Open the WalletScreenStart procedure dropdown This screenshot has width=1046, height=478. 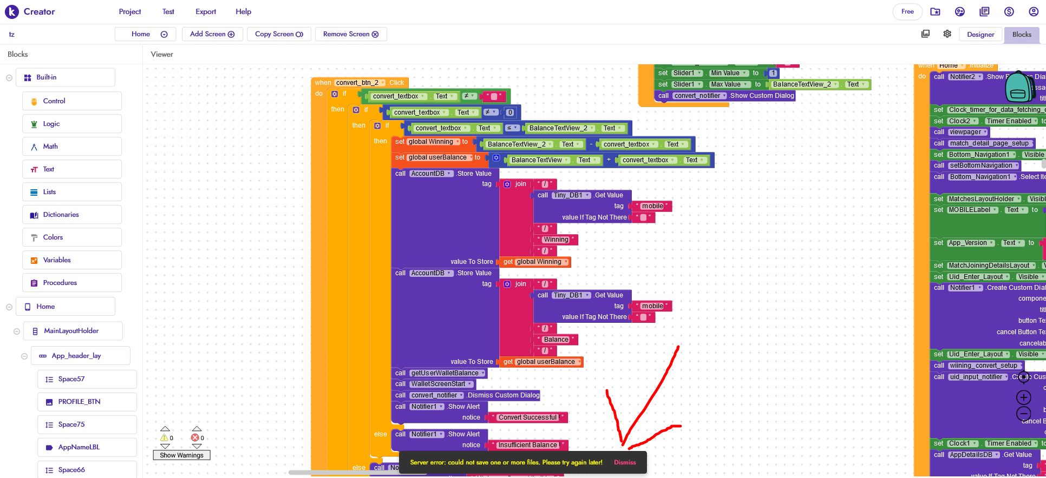(x=441, y=384)
